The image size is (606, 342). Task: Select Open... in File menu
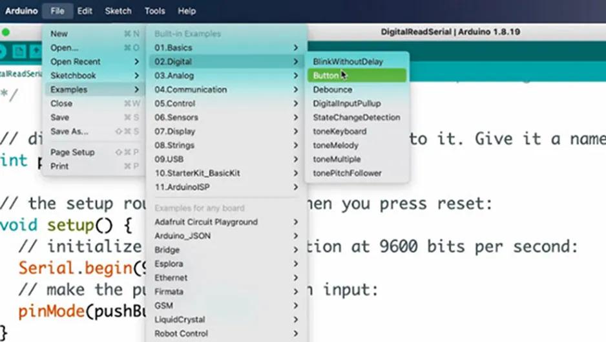94,48
